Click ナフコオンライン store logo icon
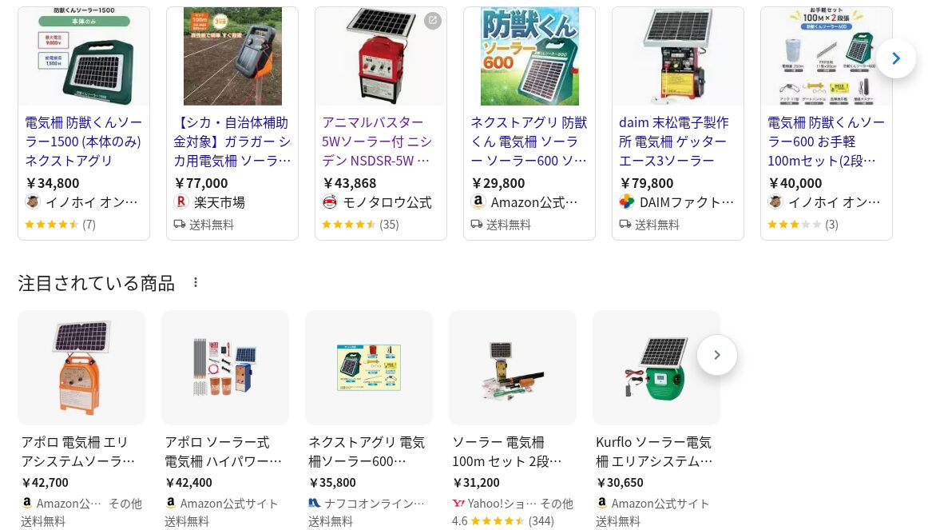 315,504
